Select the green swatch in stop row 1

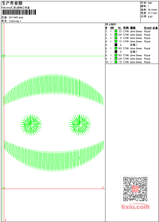click(x=116, y=31)
